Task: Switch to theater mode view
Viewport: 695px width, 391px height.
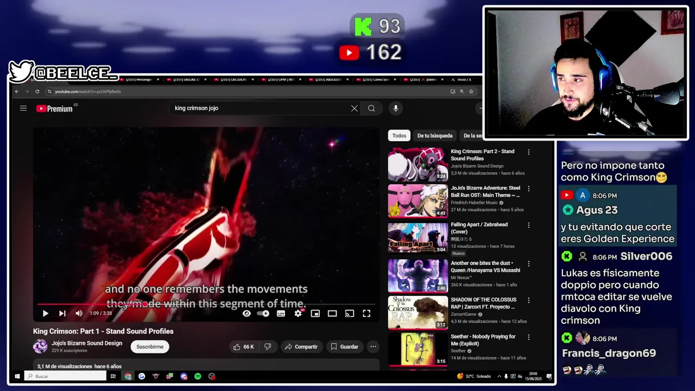Action: [x=332, y=313]
